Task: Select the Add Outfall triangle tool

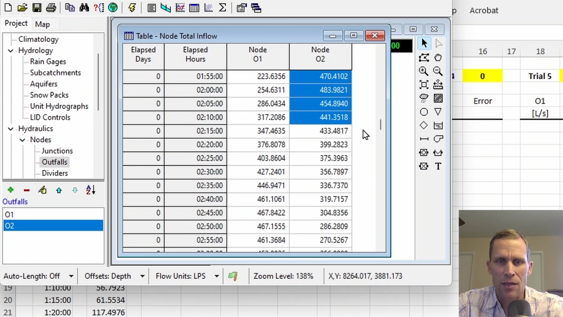Action: pyautogui.click(x=438, y=112)
